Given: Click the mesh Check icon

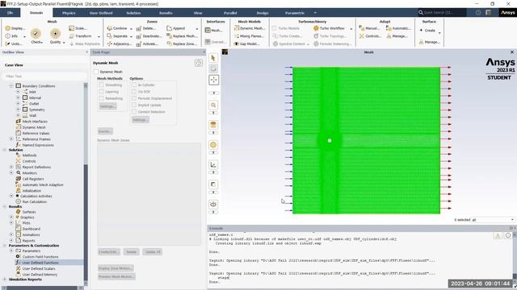Looking at the screenshot, I should [36, 34].
